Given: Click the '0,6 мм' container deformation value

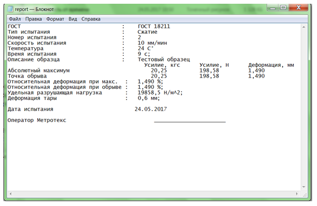Looking at the screenshot, I should click(149, 98).
